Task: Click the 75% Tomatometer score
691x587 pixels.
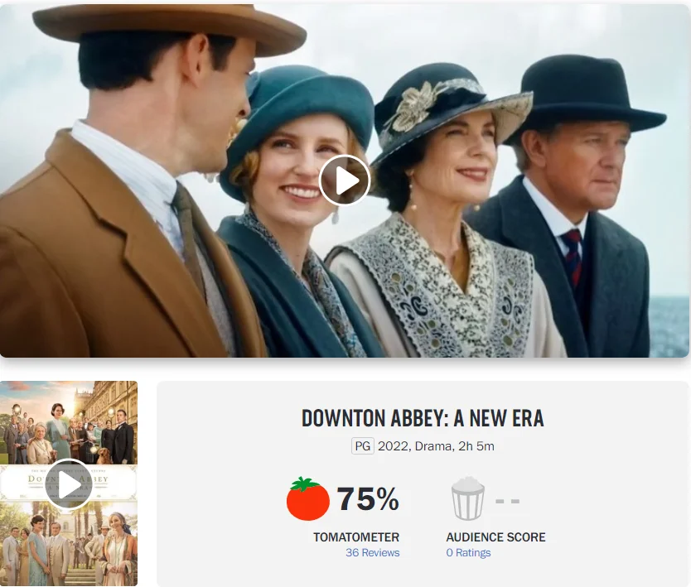Action: pyautogui.click(x=368, y=499)
